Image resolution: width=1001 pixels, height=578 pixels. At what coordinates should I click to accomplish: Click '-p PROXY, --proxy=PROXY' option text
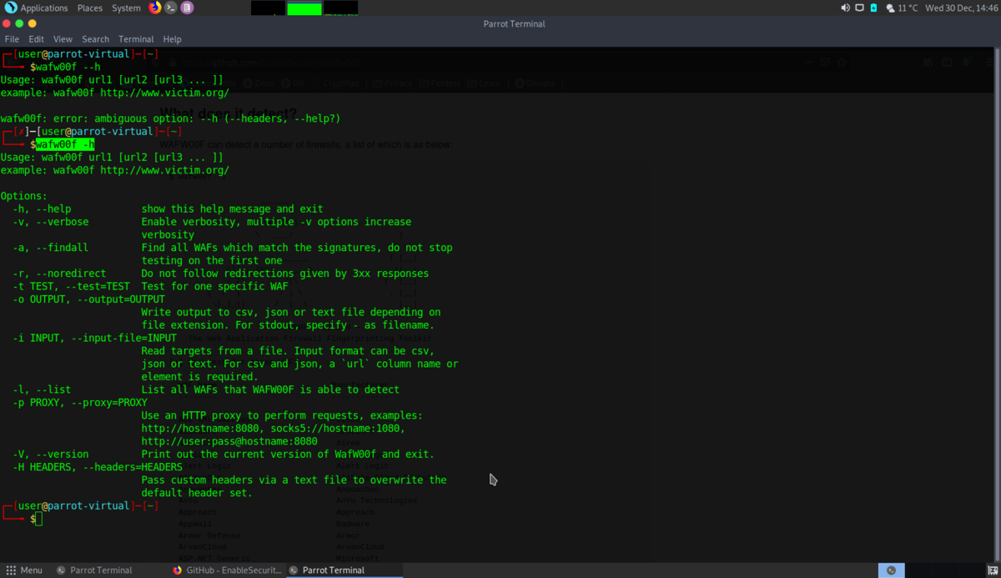[x=80, y=403]
